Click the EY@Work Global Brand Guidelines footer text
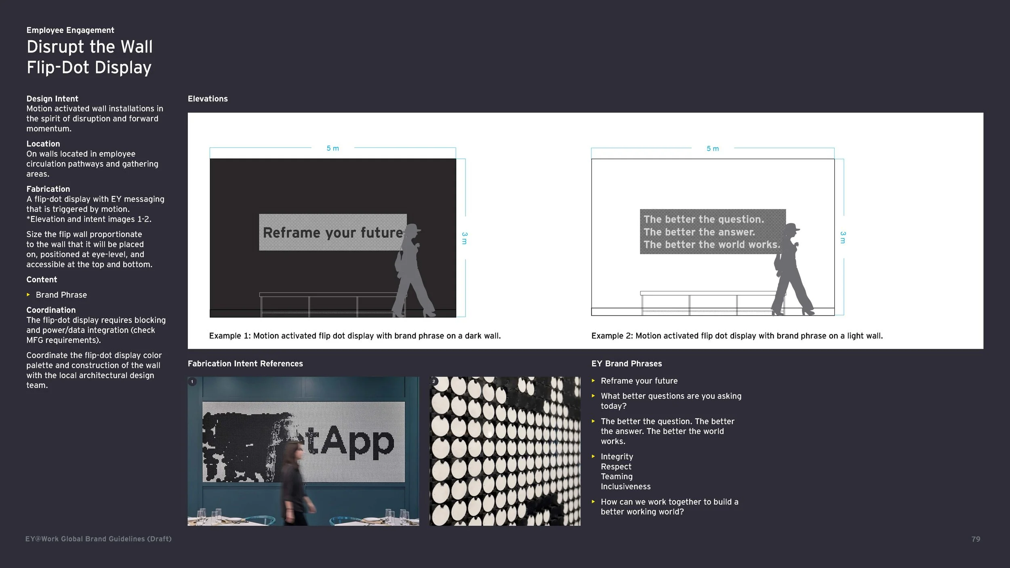This screenshot has width=1010, height=568. click(99, 539)
